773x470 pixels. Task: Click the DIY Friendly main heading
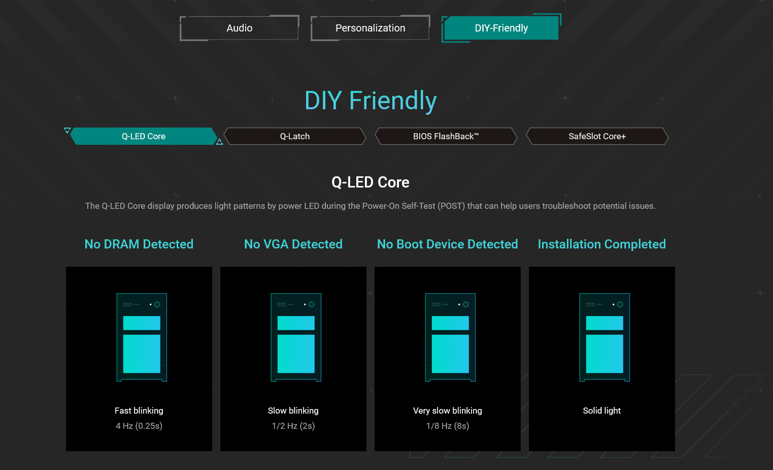coord(371,101)
